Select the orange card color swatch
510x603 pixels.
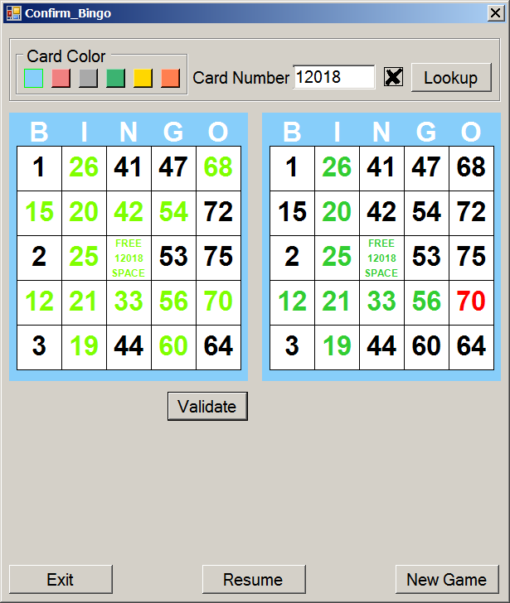point(171,79)
